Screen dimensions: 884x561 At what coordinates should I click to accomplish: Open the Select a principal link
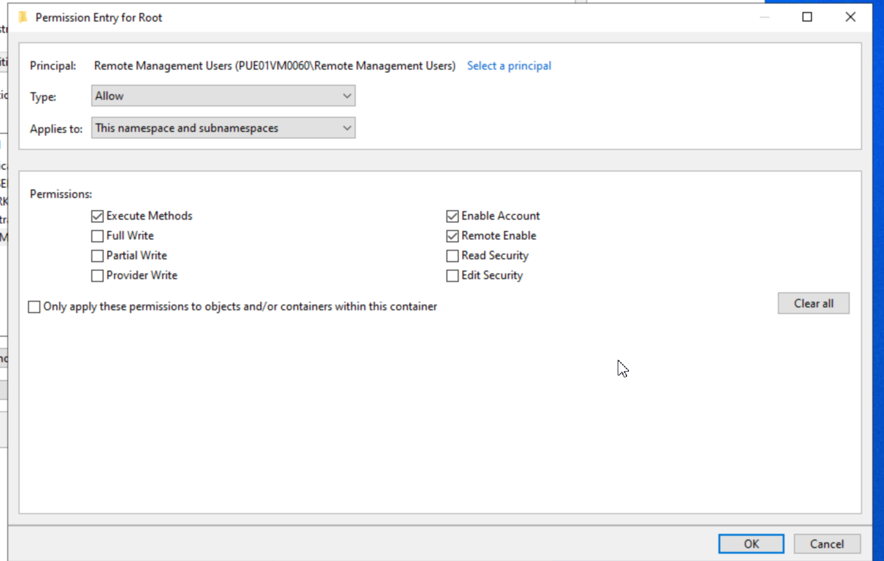(509, 65)
